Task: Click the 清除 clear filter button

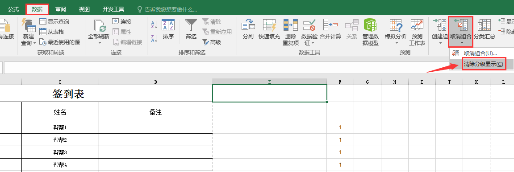Action: pyautogui.click(x=211, y=21)
